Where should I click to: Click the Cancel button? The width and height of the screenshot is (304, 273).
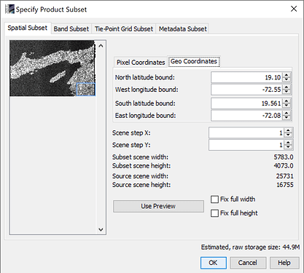[248, 263]
